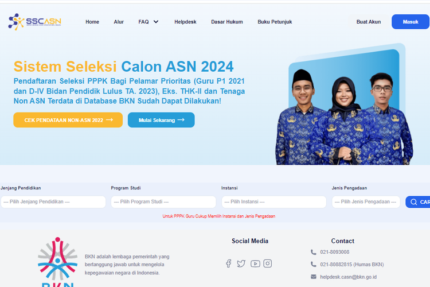The height and width of the screenshot is (287, 430).
Task: Click Cek Pendataan Non-ASN 2022 button
Action: pos(68,120)
